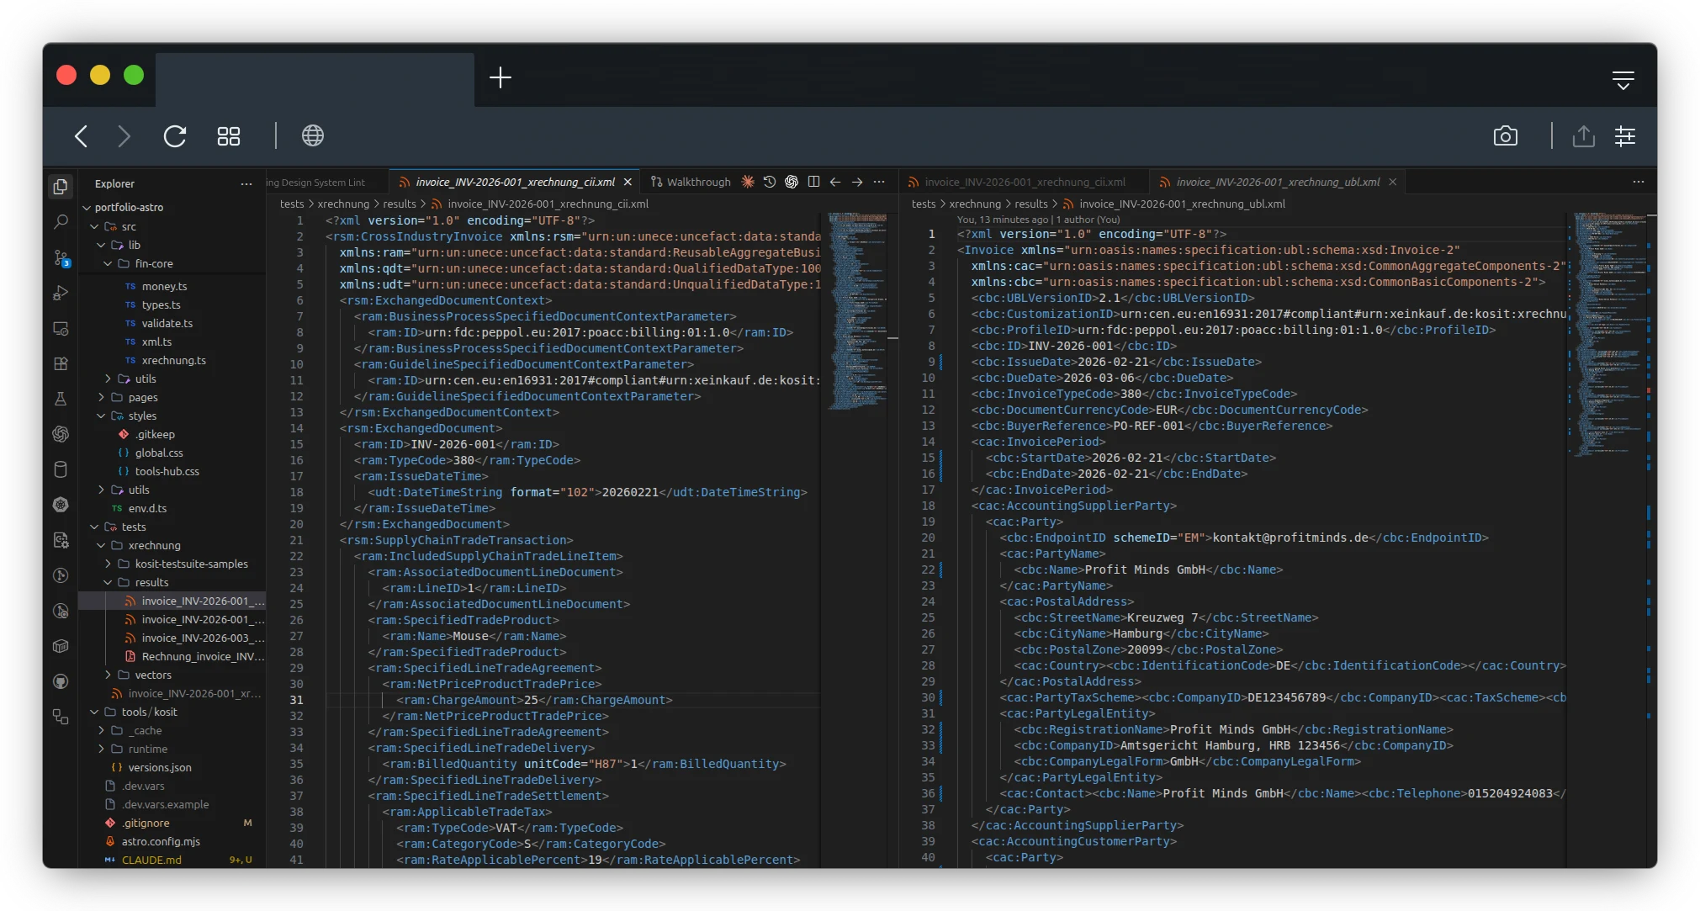The width and height of the screenshot is (1700, 911).
Task: Expand the vectors folder under xrechnung
Action: pos(107,675)
